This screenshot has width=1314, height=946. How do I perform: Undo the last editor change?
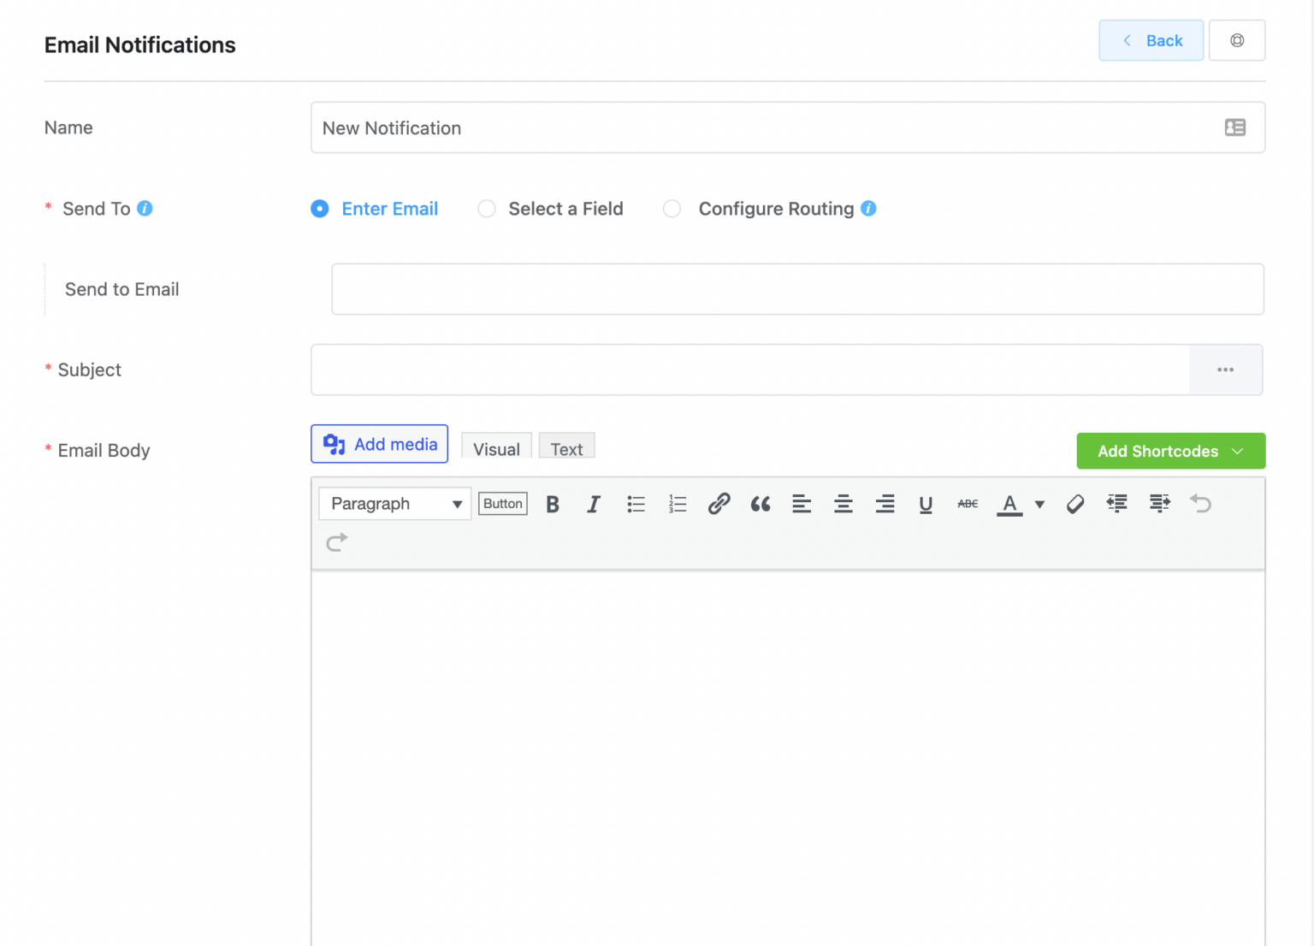1200,504
